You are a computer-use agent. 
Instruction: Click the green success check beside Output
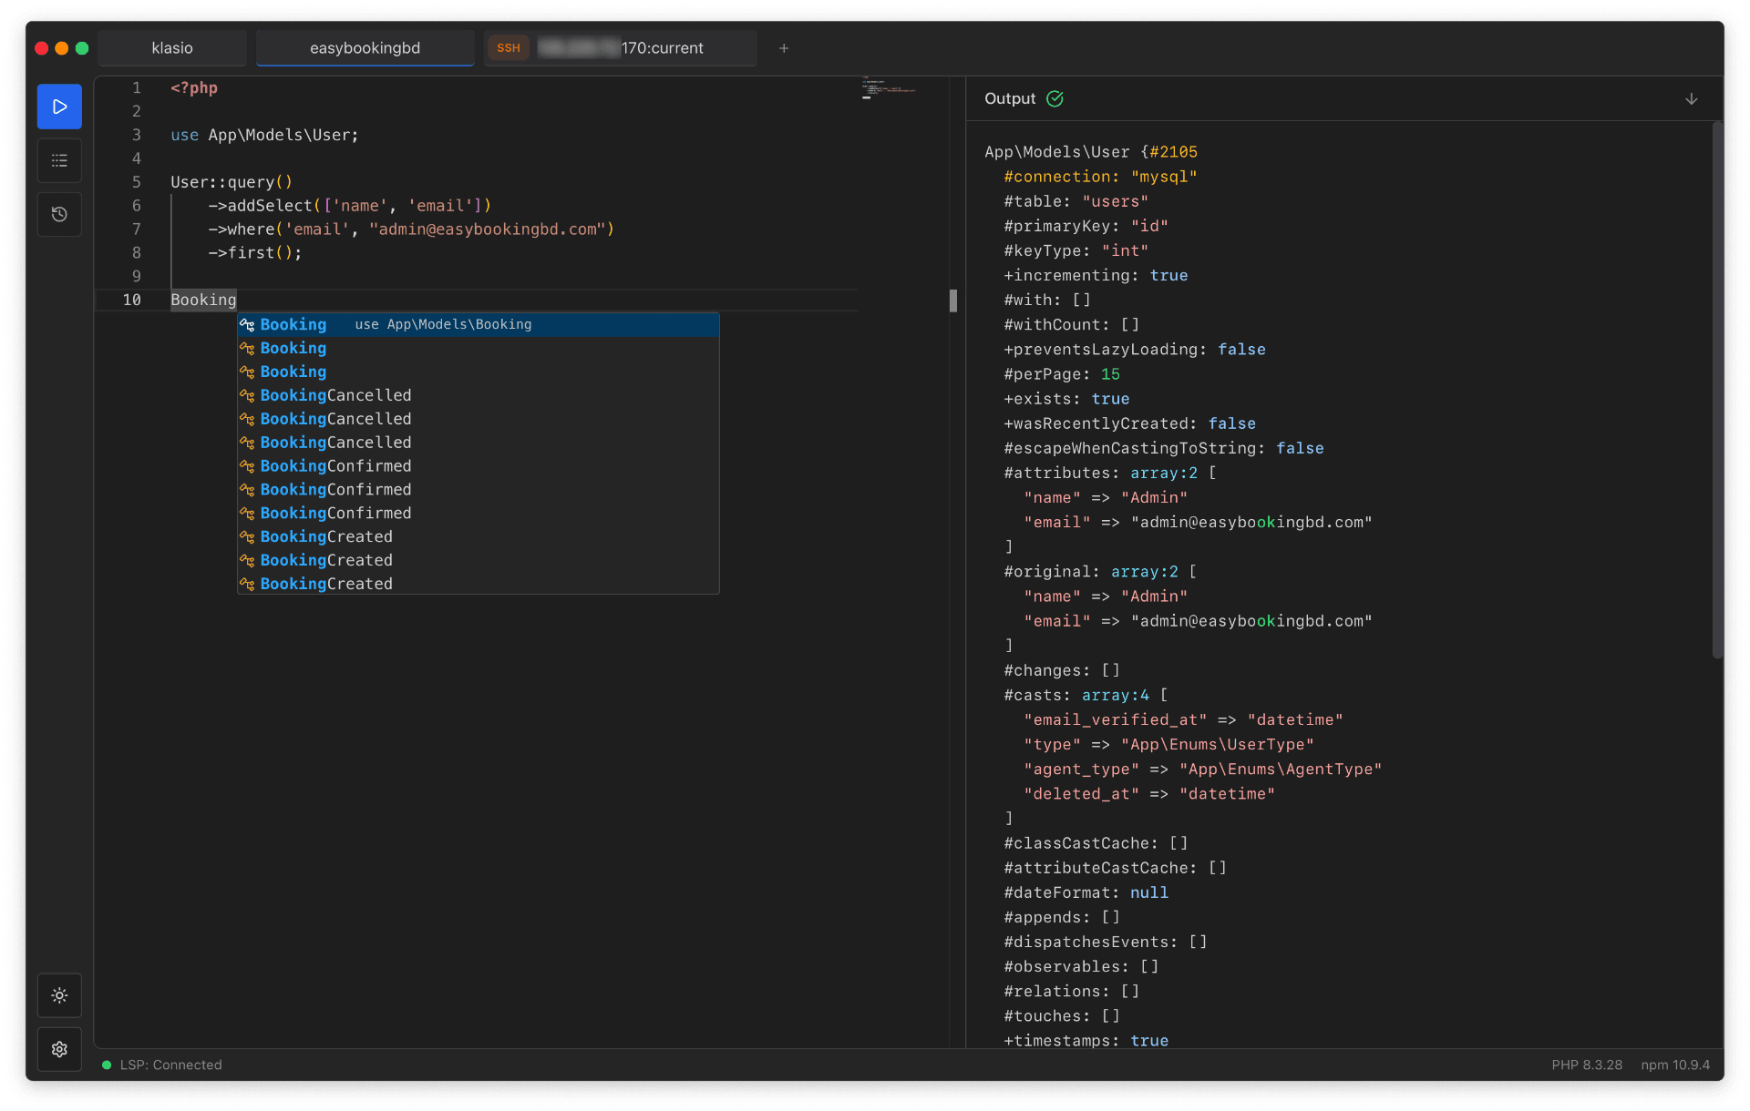(x=1055, y=98)
